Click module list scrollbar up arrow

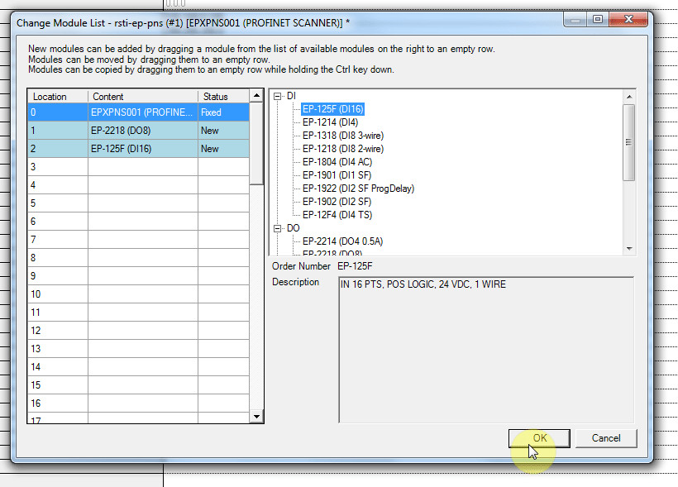click(256, 95)
